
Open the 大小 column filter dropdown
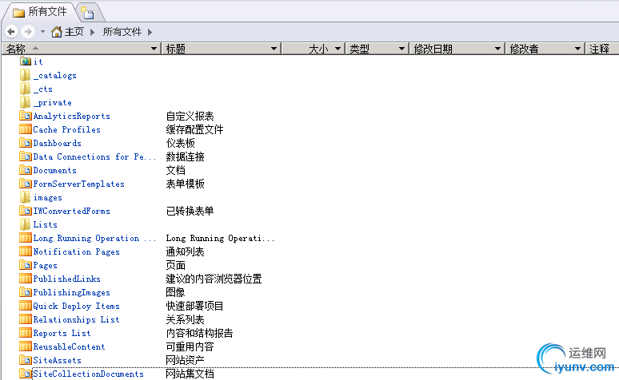pos(338,49)
